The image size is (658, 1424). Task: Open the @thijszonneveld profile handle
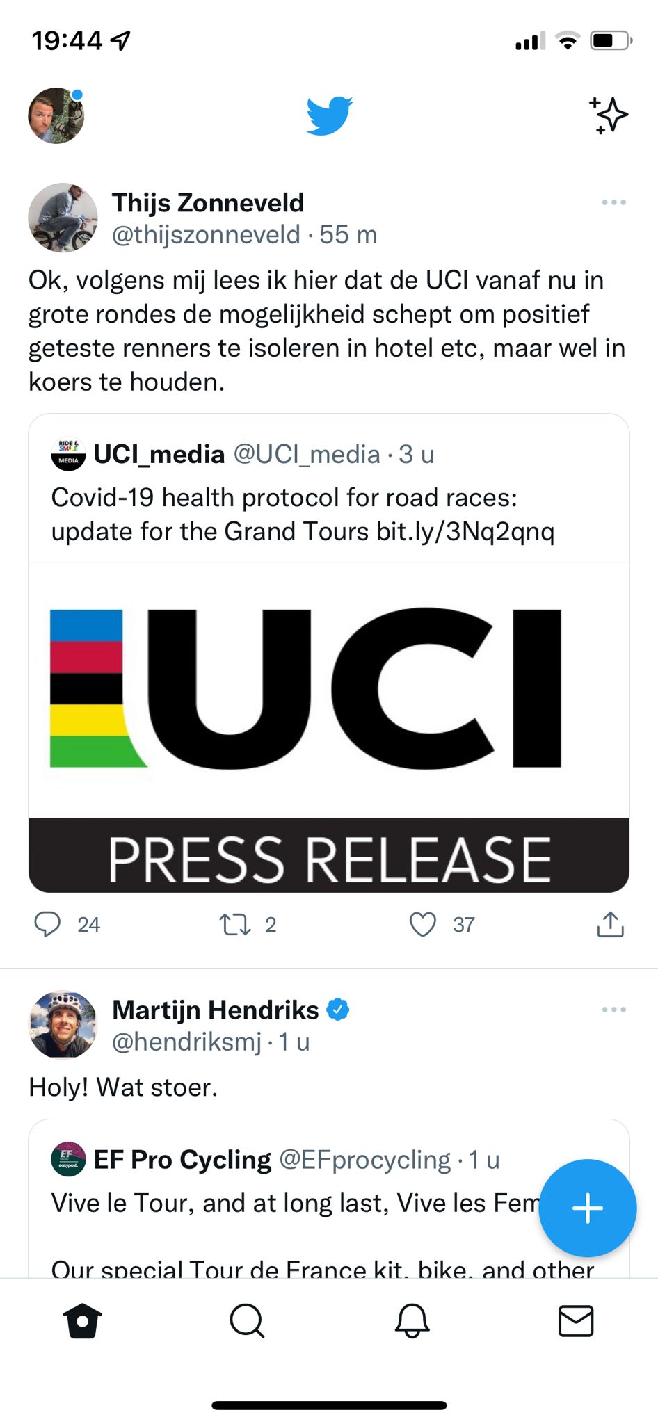pyautogui.click(x=206, y=235)
